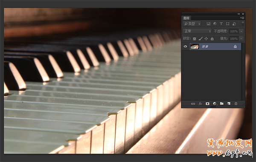Image resolution: width=256 pixels, height=162 pixels.
Task: Toggle layer filtering switch on panel
Action: click(243, 23)
